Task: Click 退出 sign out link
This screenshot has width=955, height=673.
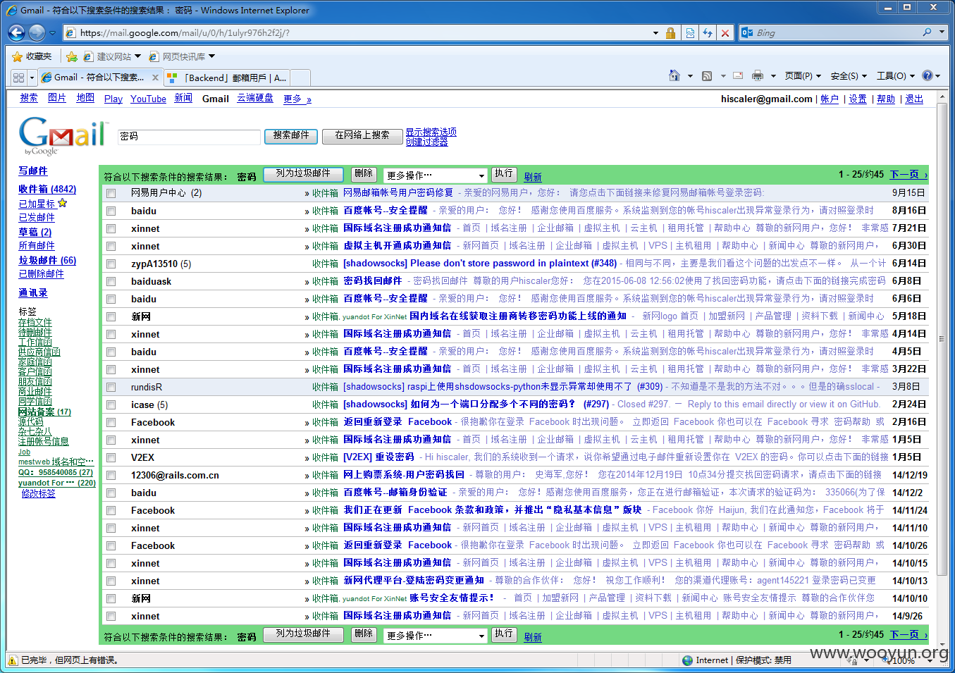Action: 914,99
